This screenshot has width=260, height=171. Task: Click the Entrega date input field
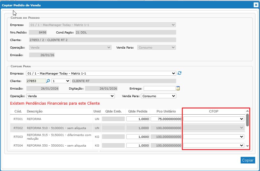159,88
